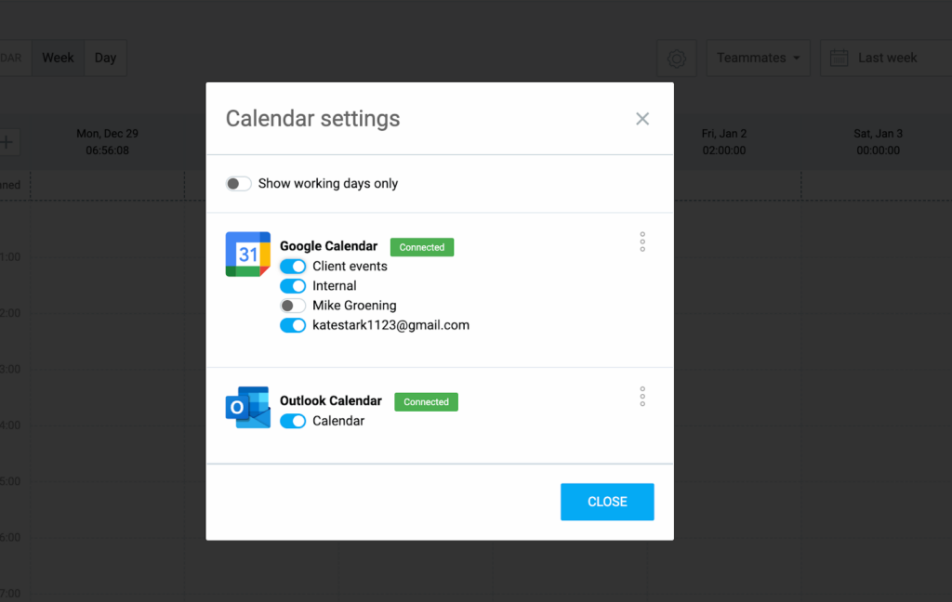Turn off the Internal calendar toggle

point(293,286)
